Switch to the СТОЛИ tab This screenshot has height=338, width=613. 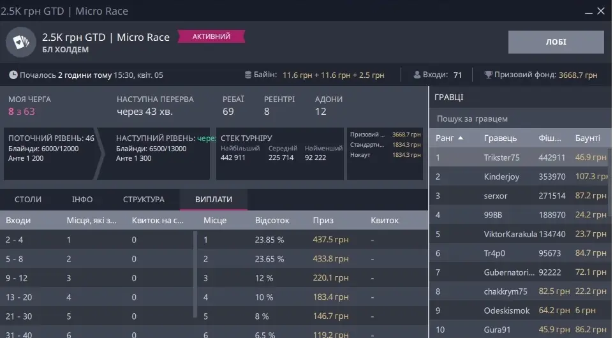coord(28,200)
